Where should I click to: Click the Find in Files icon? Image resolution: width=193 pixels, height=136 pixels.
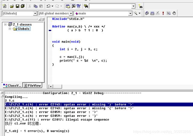(86, 6)
